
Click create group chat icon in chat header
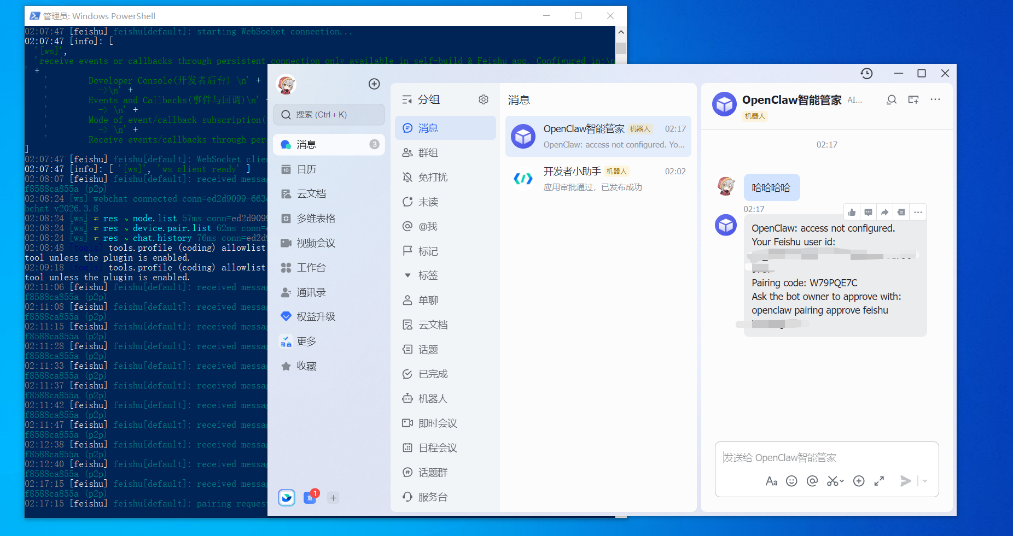[x=913, y=99]
